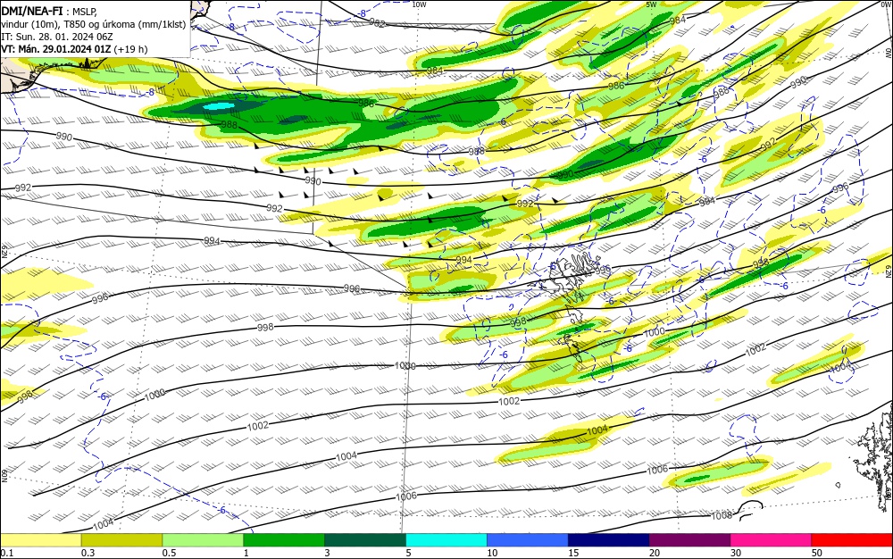
Task: Click the olive 0.3–0.5 legend color swatch
Action: pos(121,540)
